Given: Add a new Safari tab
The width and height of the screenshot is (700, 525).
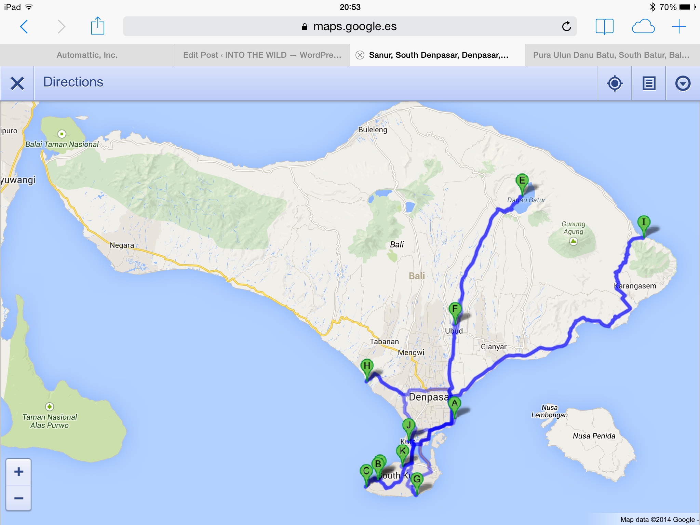Looking at the screenshot, I should pyautogui.click(x=679, y=26).
